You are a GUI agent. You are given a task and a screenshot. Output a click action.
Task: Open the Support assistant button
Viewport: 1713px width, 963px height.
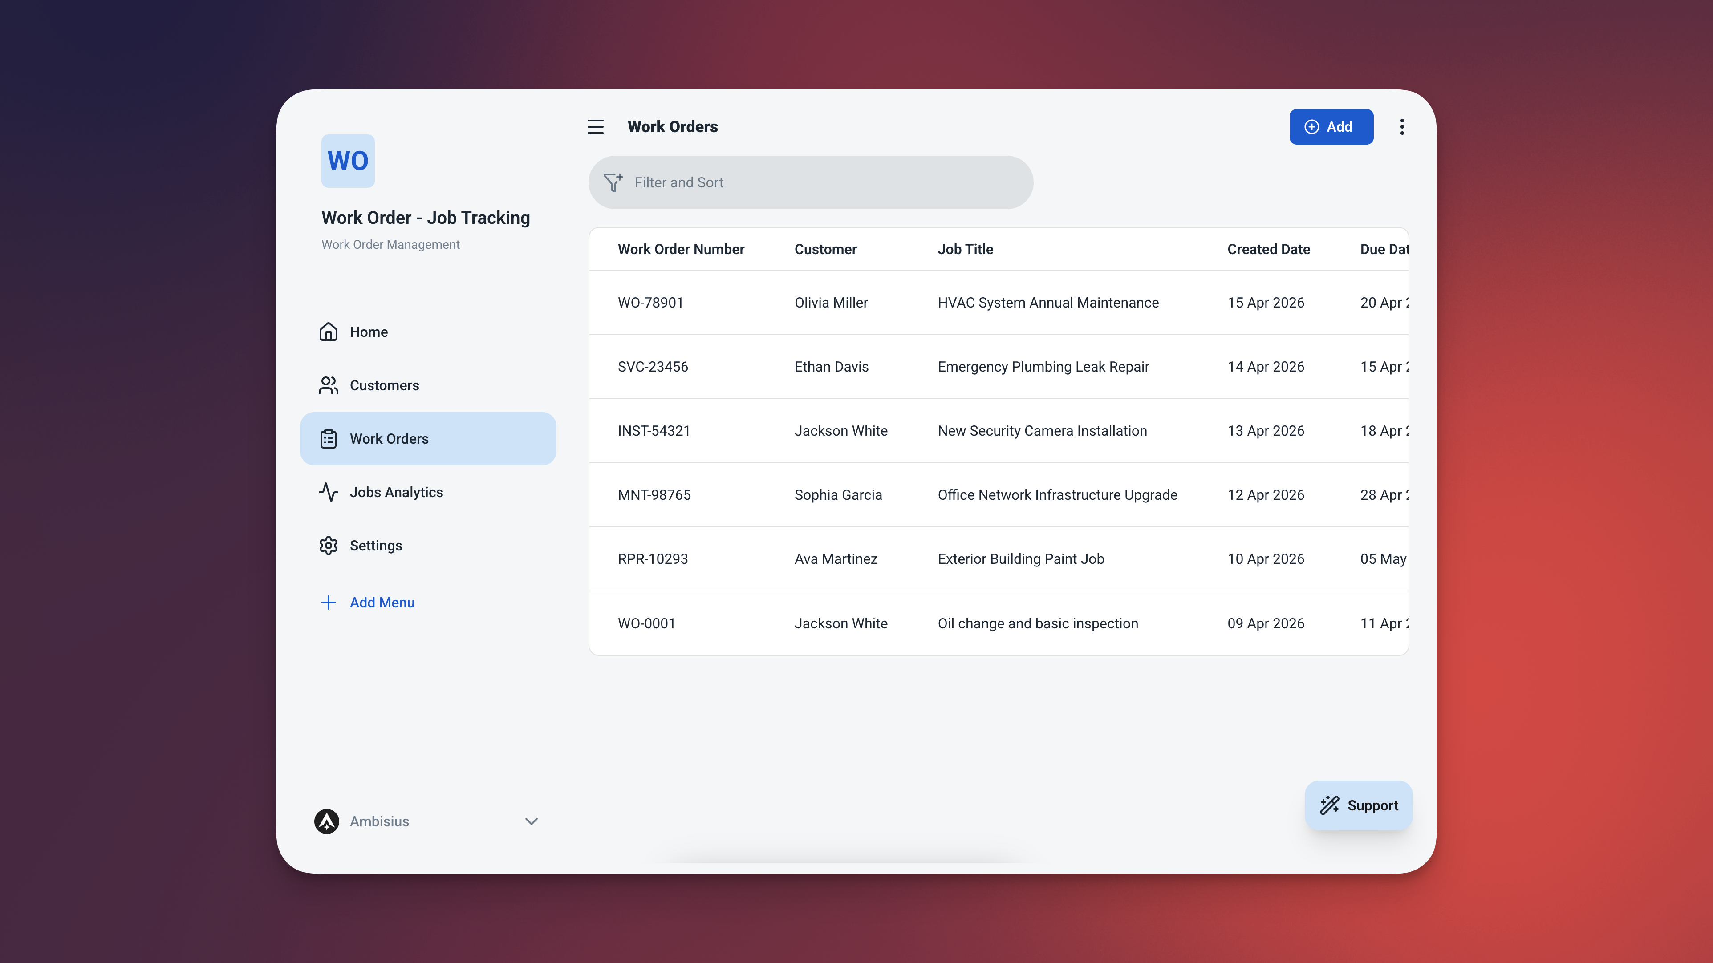coord(1359,805)
